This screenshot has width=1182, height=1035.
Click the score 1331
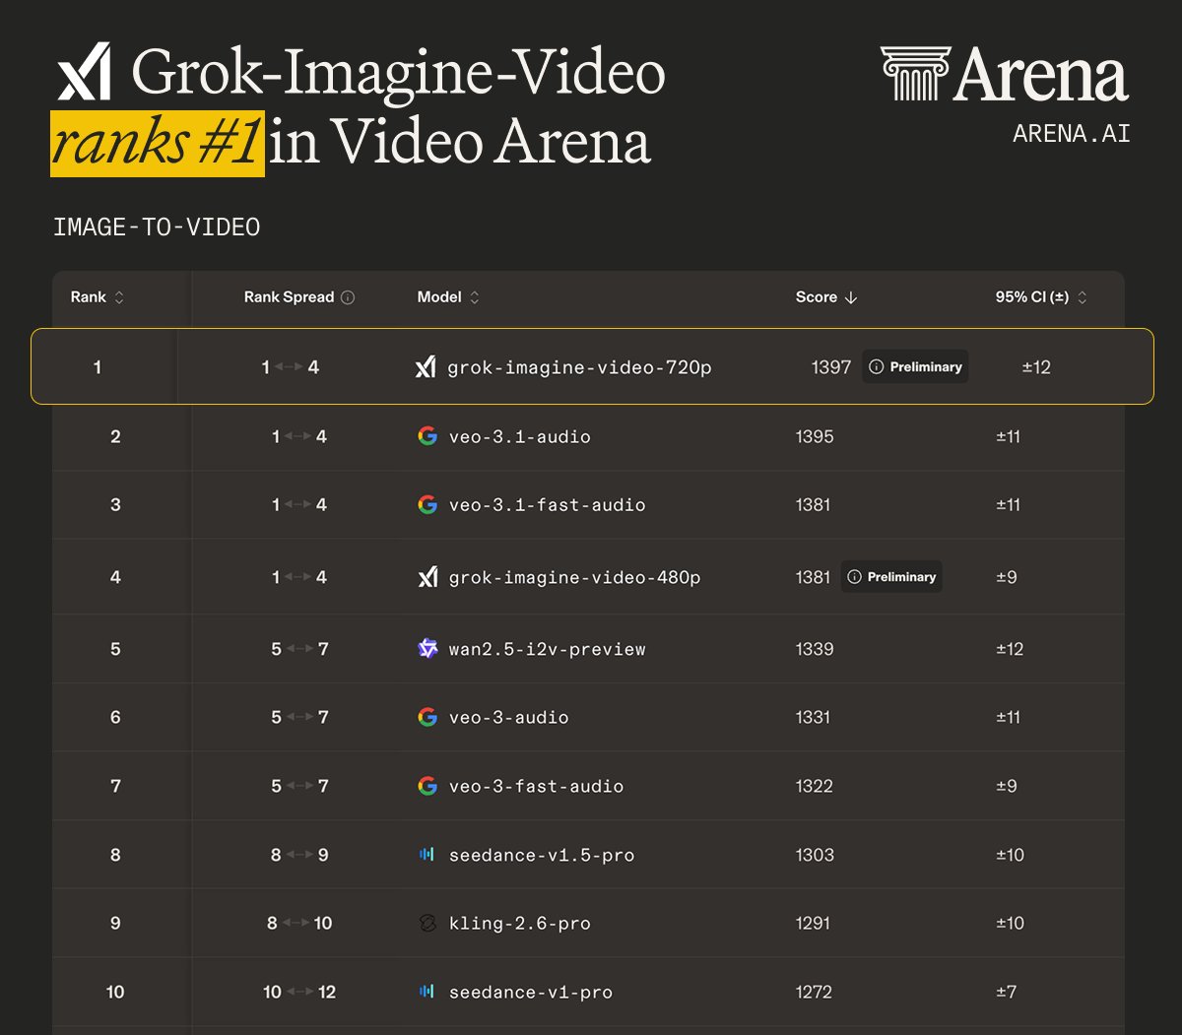813,717
